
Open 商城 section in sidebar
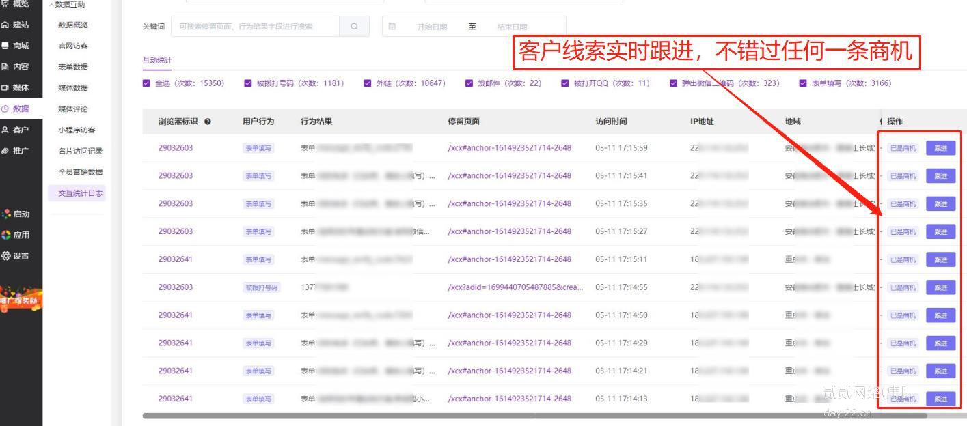16,46
